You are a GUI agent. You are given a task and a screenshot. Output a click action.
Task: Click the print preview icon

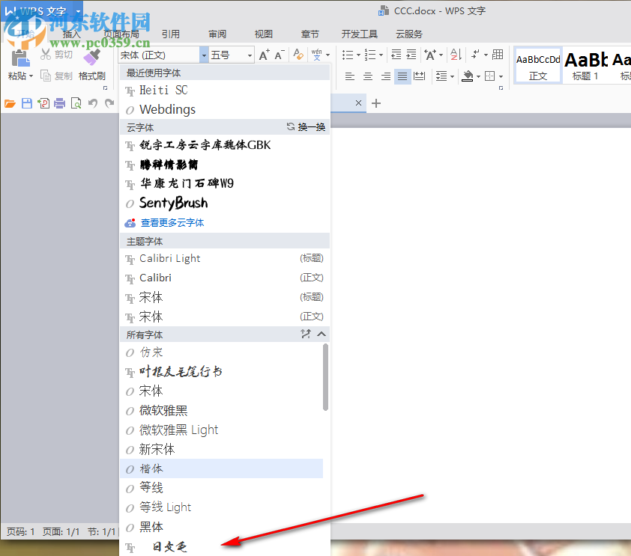click(76, 104)
